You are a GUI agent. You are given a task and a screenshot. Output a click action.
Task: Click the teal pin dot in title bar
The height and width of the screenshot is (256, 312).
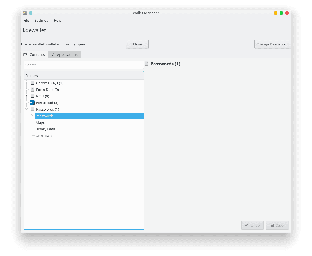pos(30,13)
